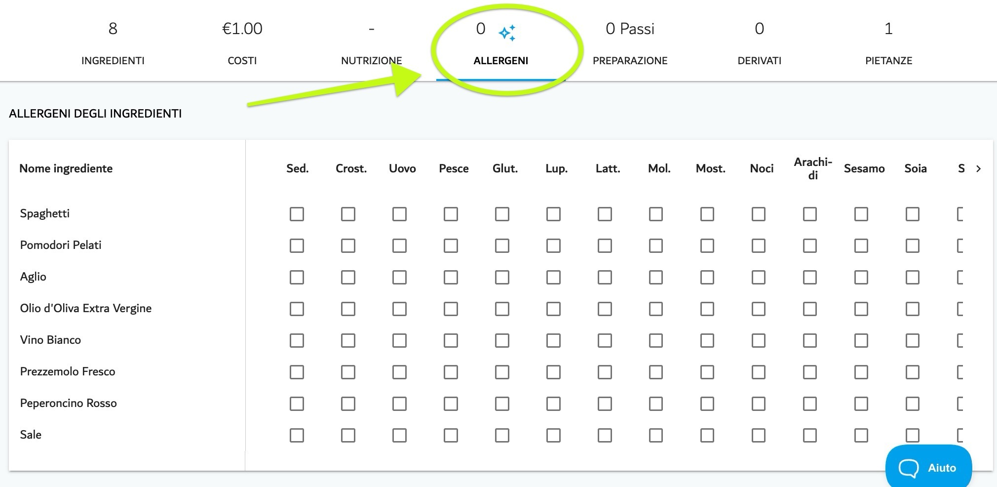The width and height of the screenshot is (997, 487).
Task: Open the Nutrizione tab
Action: tap(372, 43)
